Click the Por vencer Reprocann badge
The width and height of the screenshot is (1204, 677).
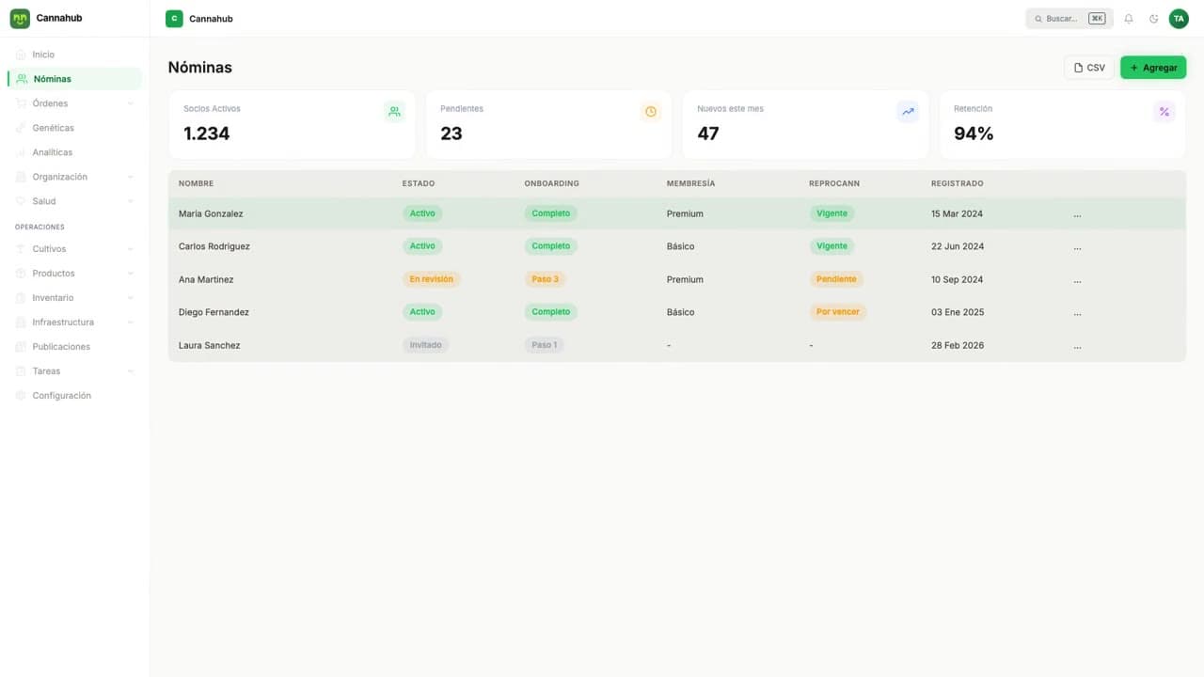[837, 312]
